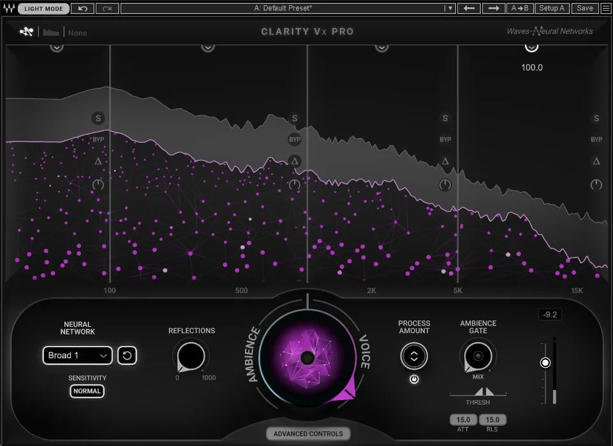
Task: Redo the last undone change
Action: point(107,8)
